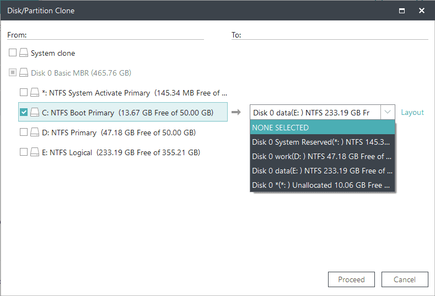The width and height of the screenshot is (435, 296).
Task: Click the E: NTFS Logical drive icon
Action: pyautogui.click(x=35, y=152)
